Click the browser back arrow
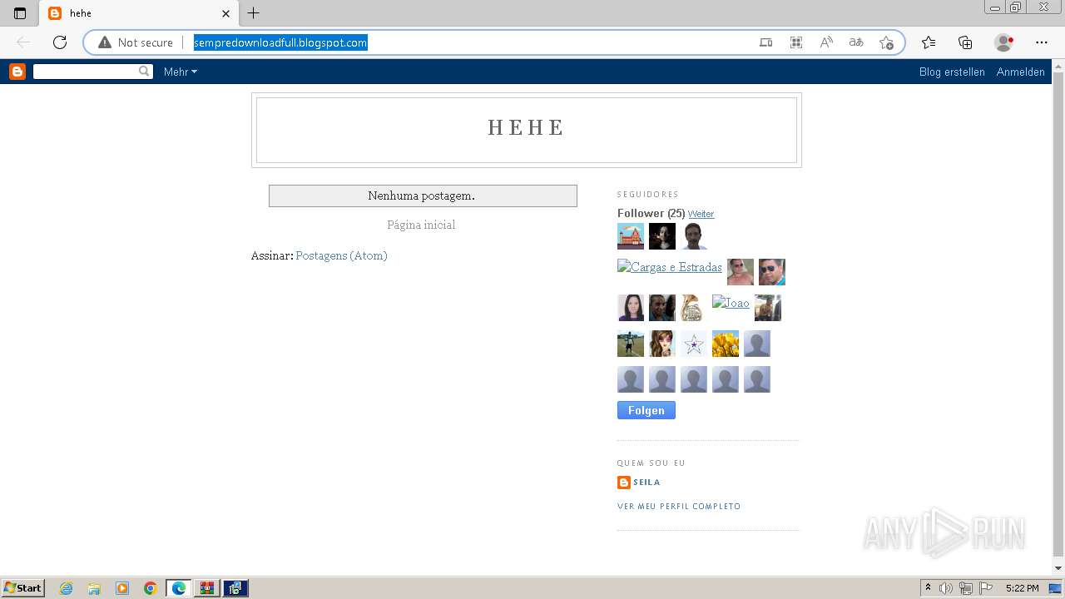 23,42
